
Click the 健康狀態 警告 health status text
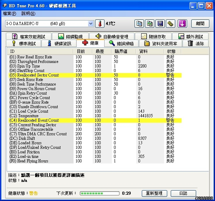[33, 193]
